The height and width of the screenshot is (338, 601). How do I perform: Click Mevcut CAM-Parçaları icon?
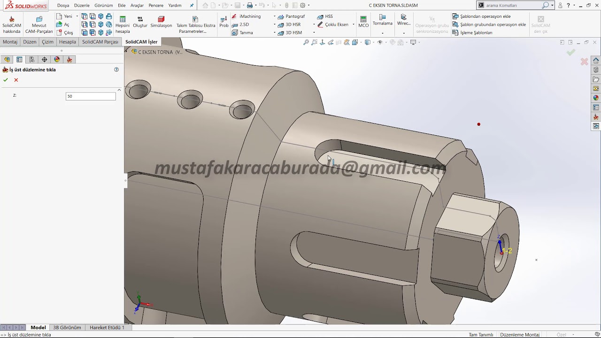pos(39,25)
